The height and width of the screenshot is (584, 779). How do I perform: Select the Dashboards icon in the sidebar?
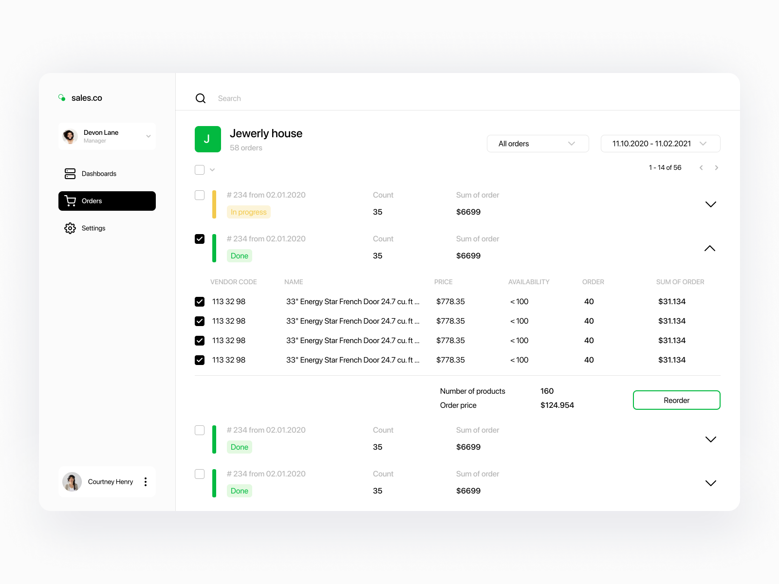click(70, 173)
